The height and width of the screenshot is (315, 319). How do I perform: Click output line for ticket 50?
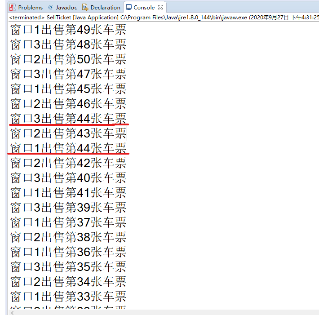coord(68,59)
